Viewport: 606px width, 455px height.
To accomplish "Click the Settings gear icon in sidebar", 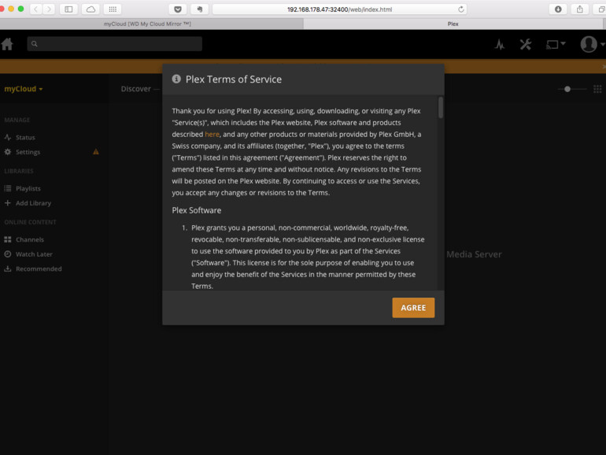I will coord(7,152).
